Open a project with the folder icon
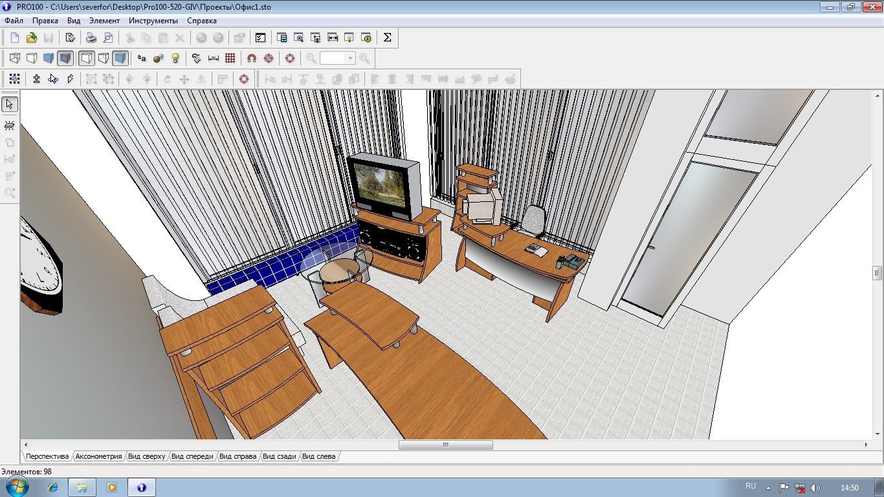 [x=31, y=38]
